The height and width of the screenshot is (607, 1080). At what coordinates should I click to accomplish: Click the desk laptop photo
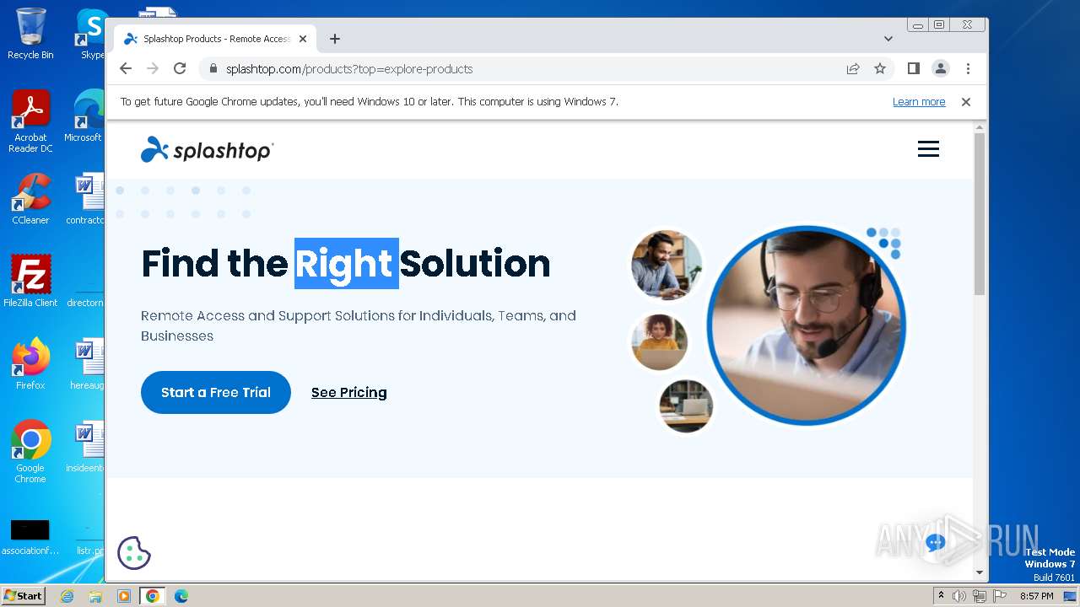tap(686, 406)
